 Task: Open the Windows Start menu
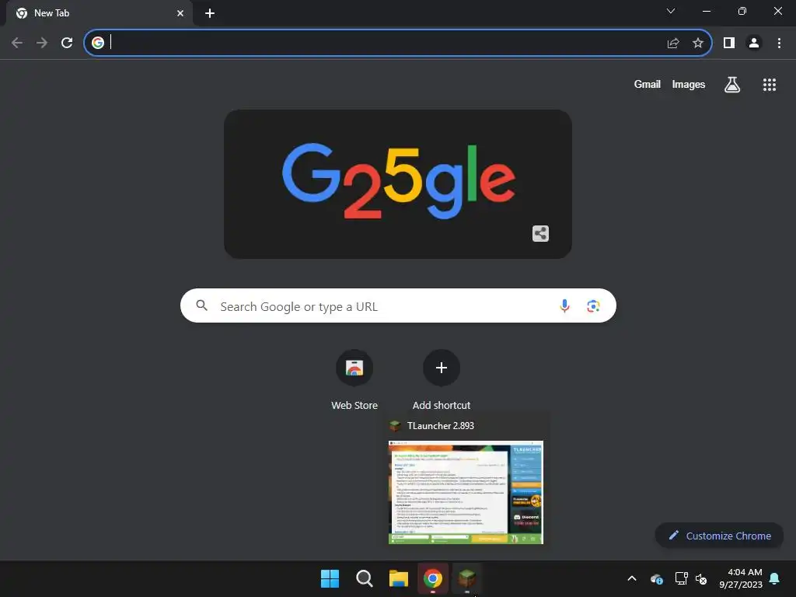(x=330, y=578)
